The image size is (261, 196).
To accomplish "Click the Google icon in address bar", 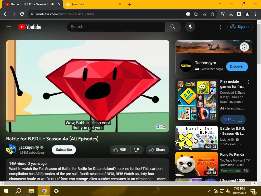I will 188,14.
